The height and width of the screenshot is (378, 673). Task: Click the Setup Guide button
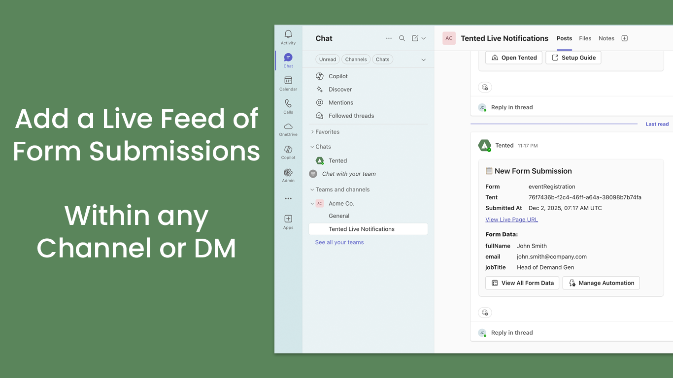pyautogui.click(x=573, y=58)
